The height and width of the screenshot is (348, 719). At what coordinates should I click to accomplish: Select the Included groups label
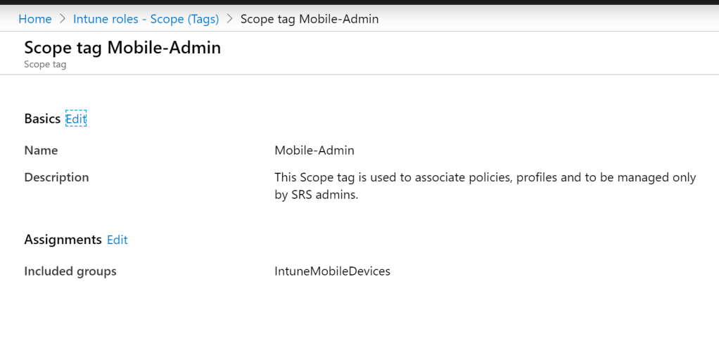coord(70,271)
